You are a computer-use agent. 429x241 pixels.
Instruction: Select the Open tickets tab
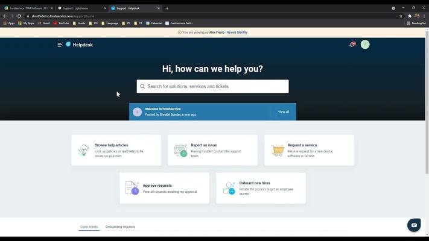point(89,227)
